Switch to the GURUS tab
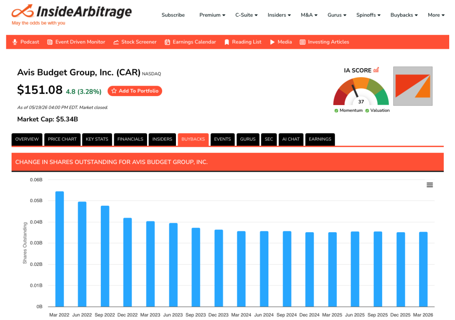This screenshot has width=455, height=320. [x=248, y=139]
